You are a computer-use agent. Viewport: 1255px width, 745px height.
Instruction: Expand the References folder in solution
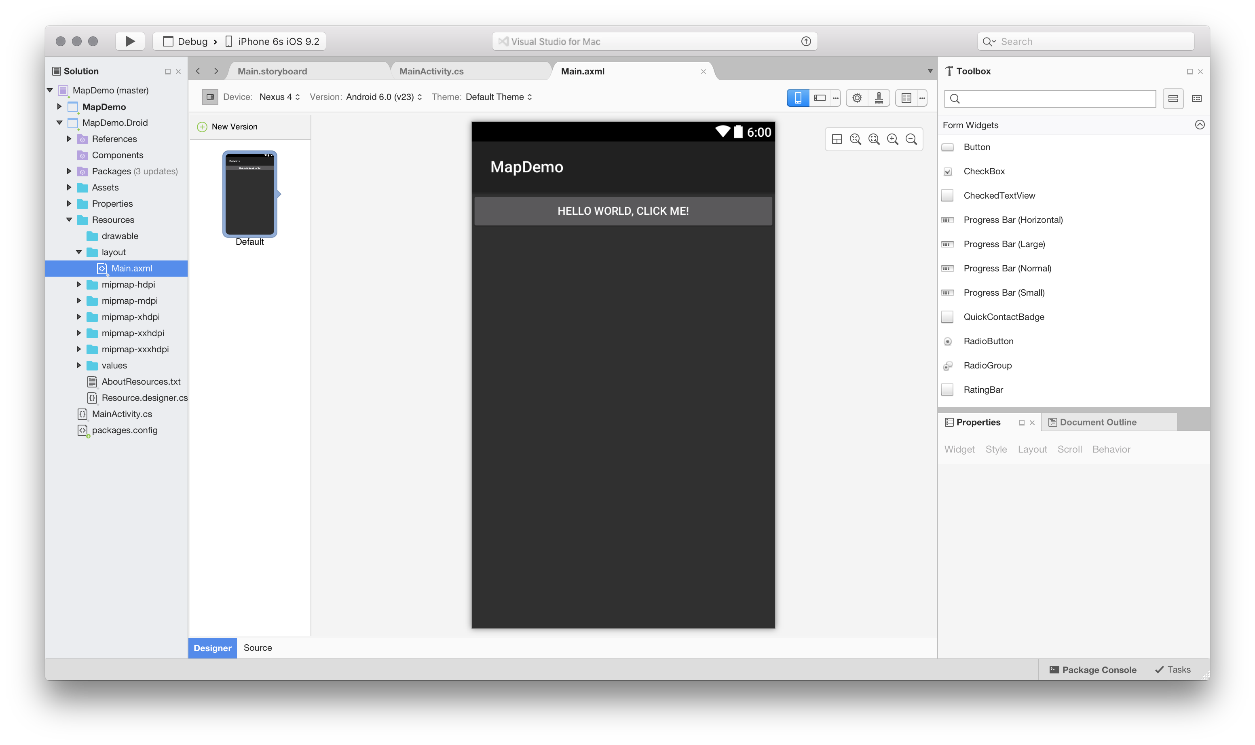pyautogui.click(x=69, y=138)
